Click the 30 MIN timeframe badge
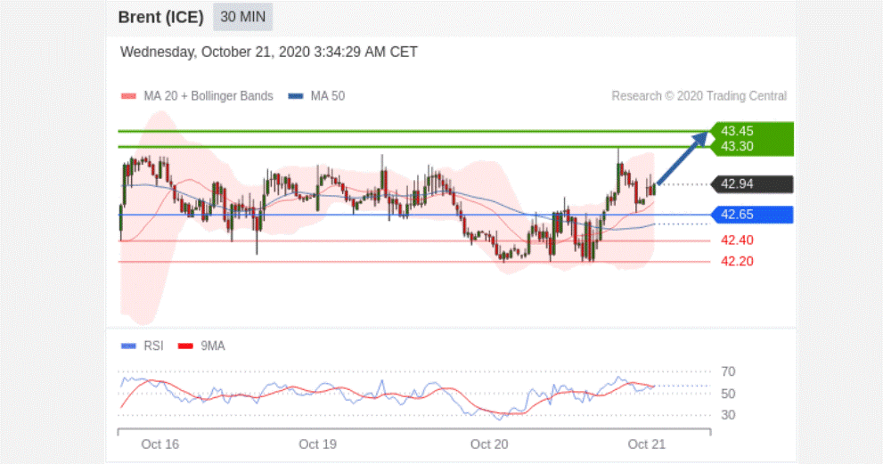The width and height of the screenshot is (883, 464). click(242, 17)
